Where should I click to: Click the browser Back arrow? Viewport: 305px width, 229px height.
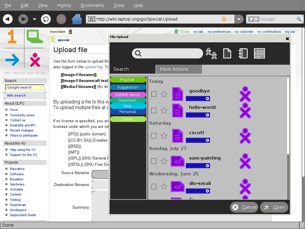[8, 19]
